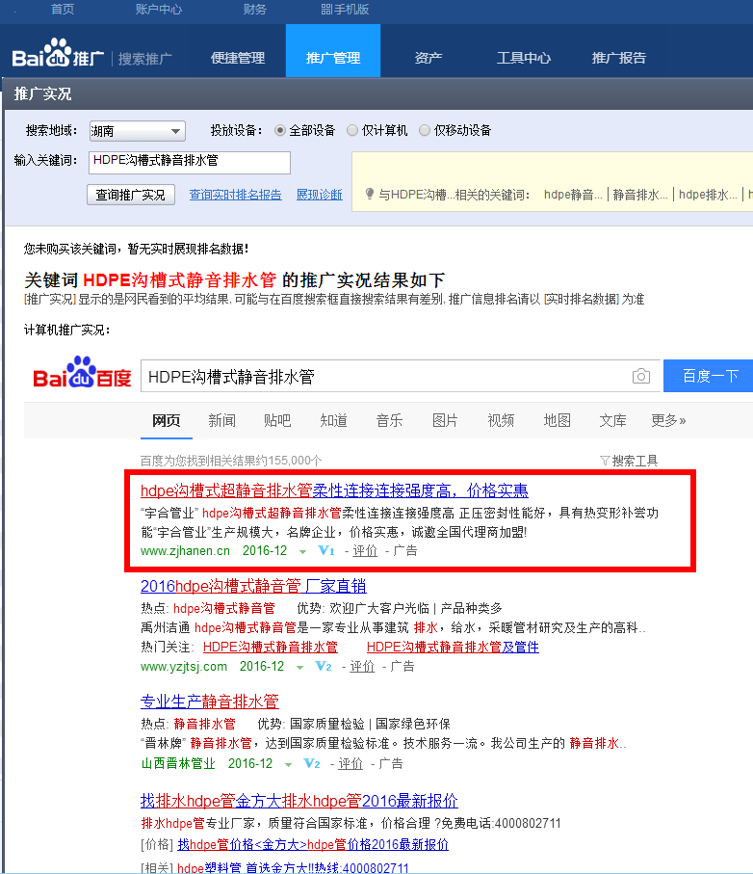Click the 查询推广实况 button
753x874 pixels.
[131, 195]
